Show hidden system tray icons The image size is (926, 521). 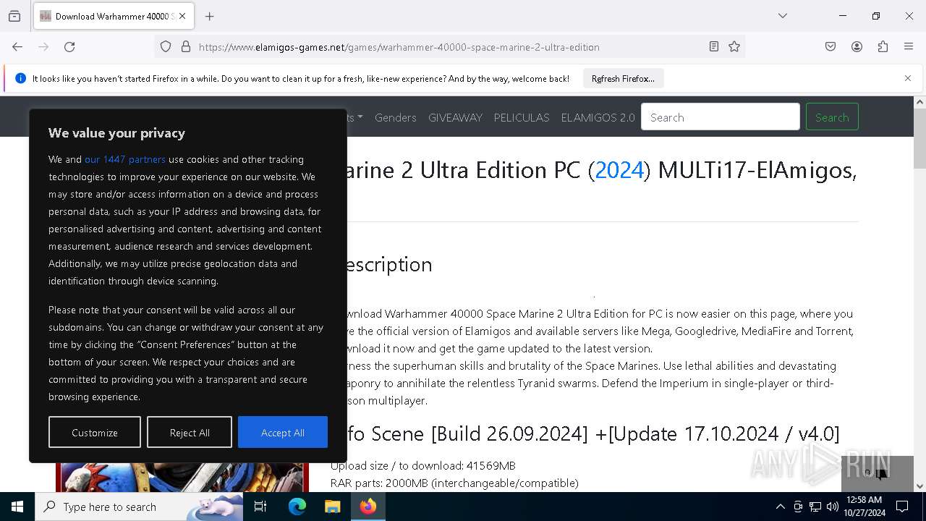(x=780, y=507)
